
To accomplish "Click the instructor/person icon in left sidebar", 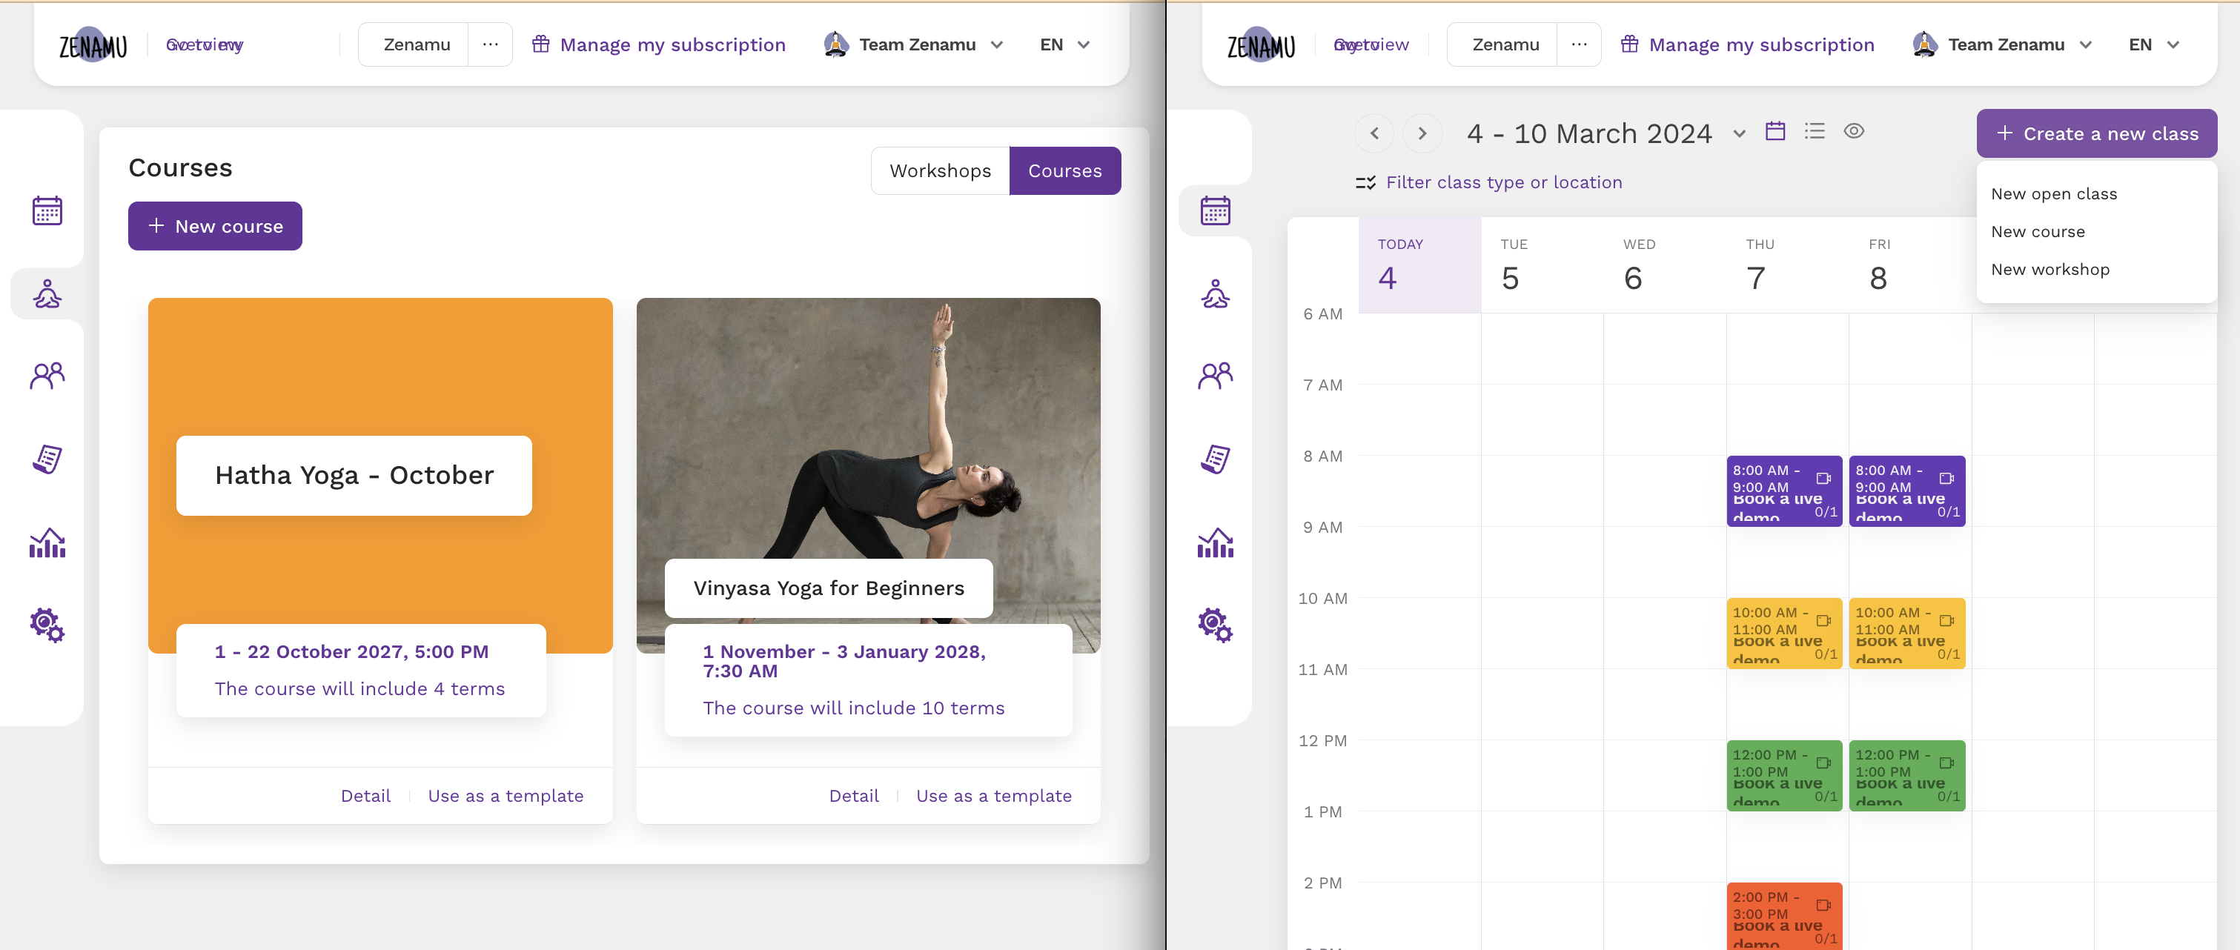I will tap(47, 293).
